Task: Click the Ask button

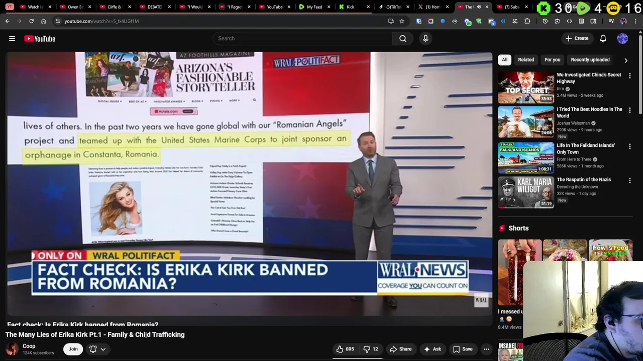Action: (432, 349)
